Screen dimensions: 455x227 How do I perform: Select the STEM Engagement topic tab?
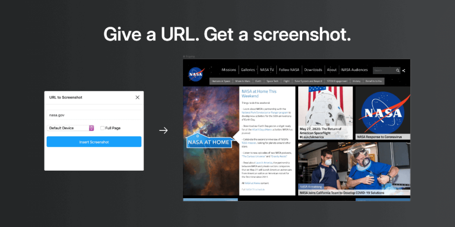(x=337, y=81)
